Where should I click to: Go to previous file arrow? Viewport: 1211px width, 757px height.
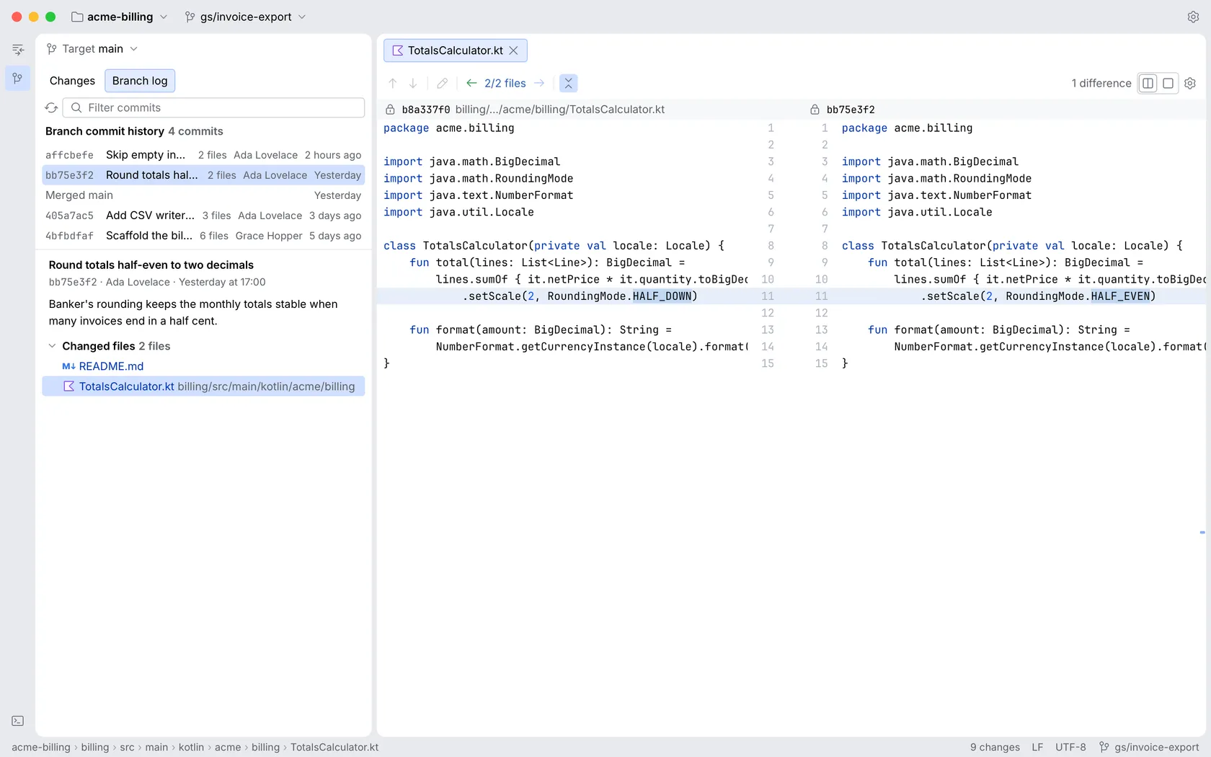click(x=471, y=83)
